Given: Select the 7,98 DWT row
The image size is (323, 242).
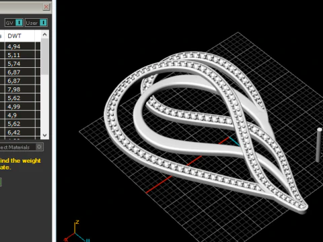Looking at the screenshot, I should coord(20,89).
